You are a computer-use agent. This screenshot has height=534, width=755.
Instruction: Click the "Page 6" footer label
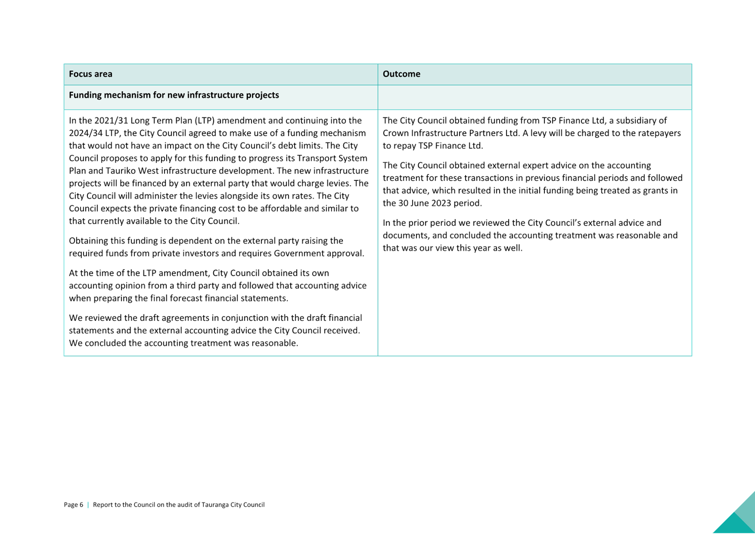(73, 505)
